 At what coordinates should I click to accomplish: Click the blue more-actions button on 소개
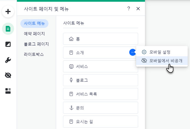coord(133,52)
